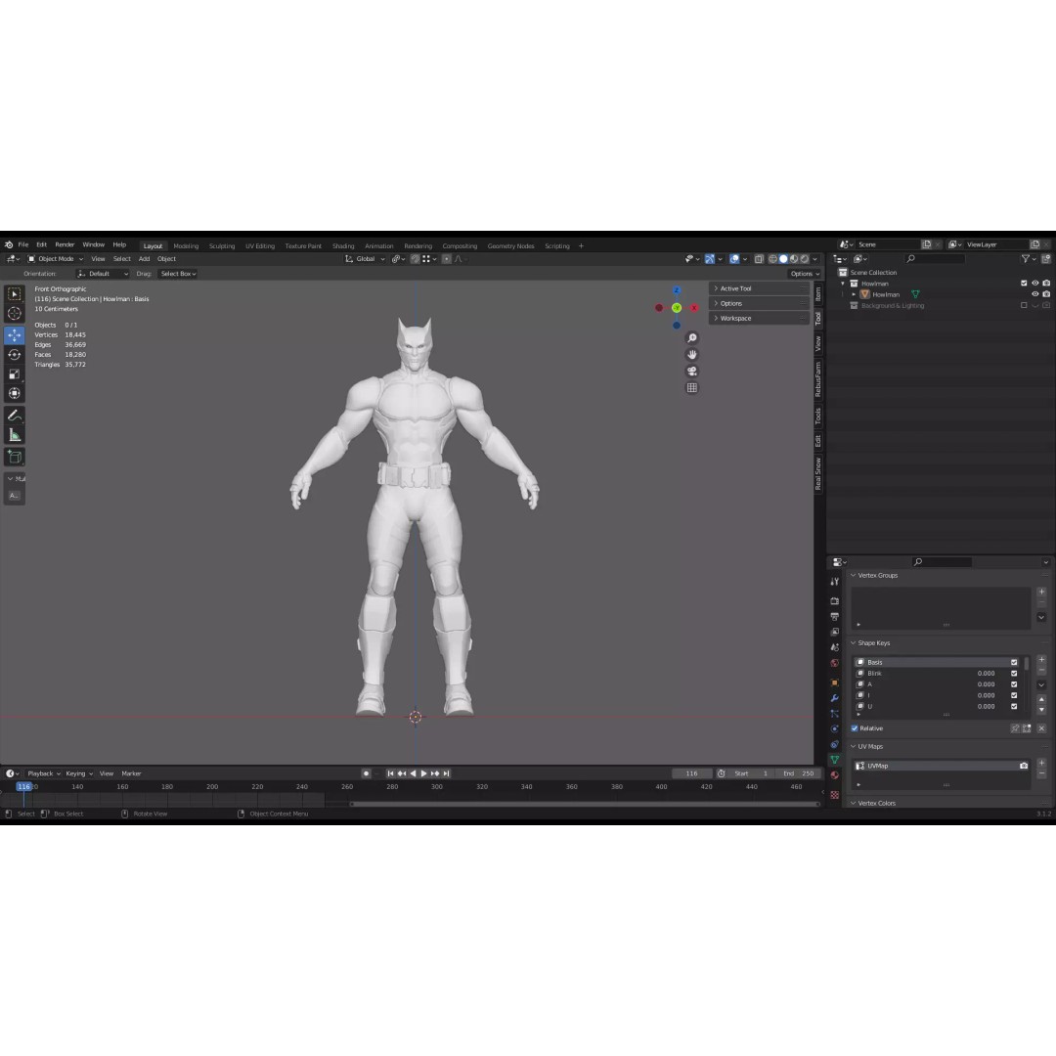Expand the Active Tool panel
1056x1056 pixels.
759,288
